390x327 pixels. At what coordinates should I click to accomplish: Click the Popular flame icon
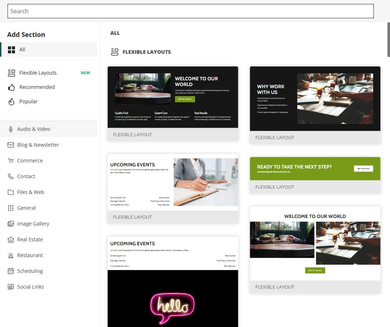pos(11,101)
